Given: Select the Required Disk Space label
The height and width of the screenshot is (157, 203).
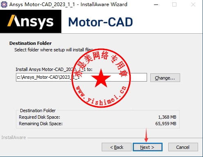Looking at the screenshot, I should pos(40,117).
